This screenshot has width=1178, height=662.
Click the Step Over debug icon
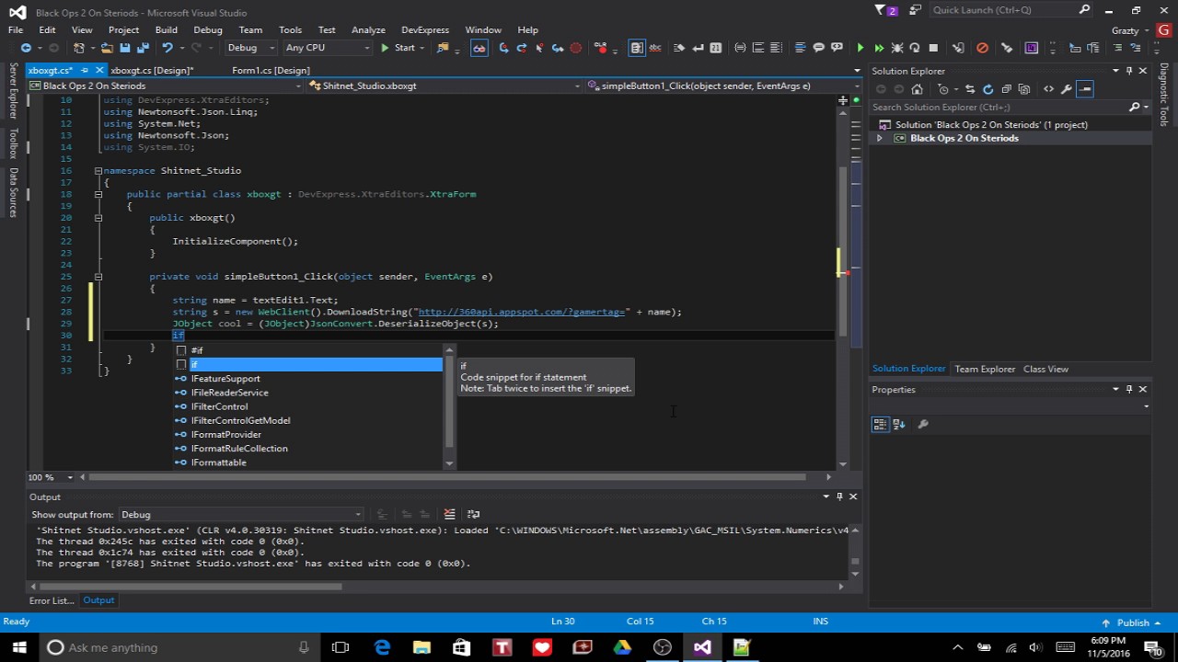tap(522, 48)
